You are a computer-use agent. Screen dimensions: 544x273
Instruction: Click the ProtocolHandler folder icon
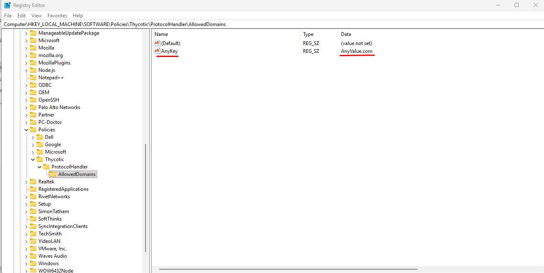click(x=46, y=167)
